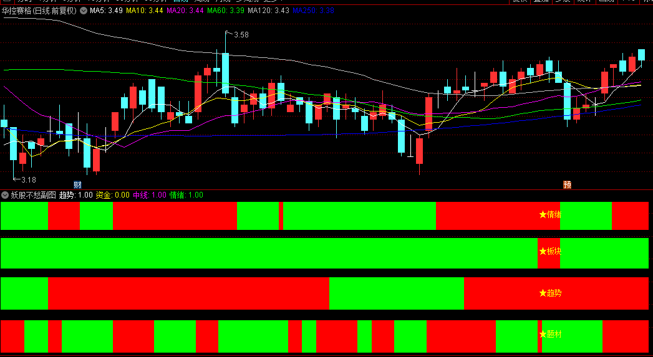Click the 情绪: 1.00 indicator value
The width and height of the screenshot is (653, 357).
point(186,195)
